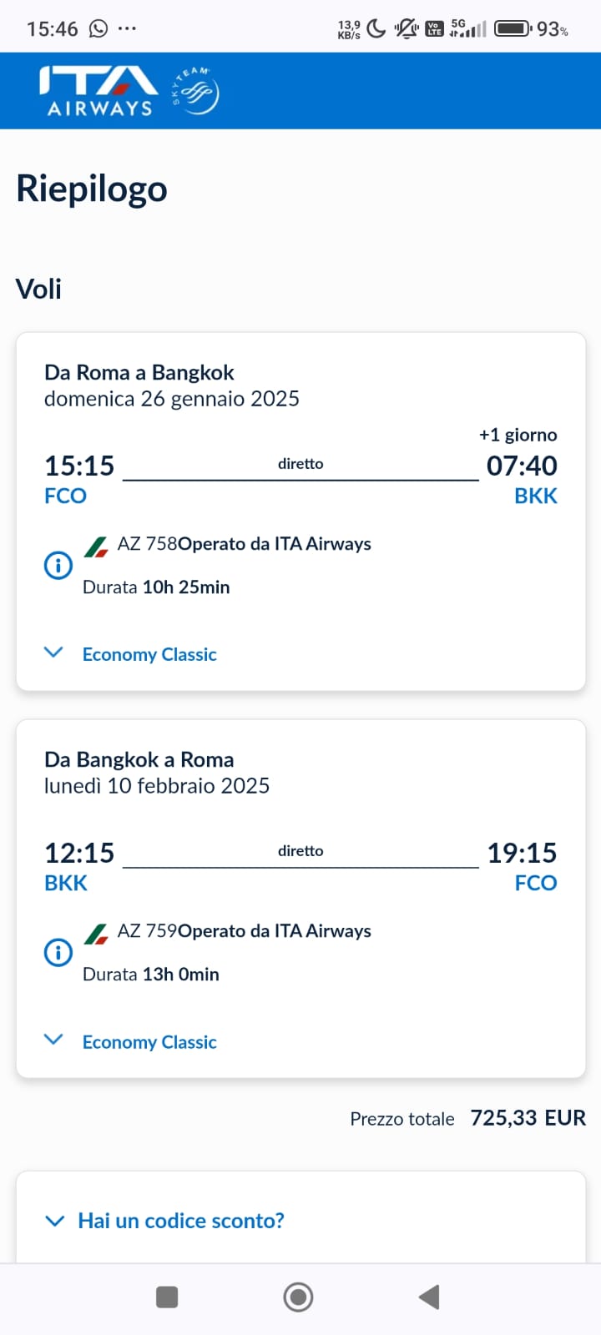Screen dimensions: 601x1335
Task: Tap the Android recent apps square
Action: 167,1297
